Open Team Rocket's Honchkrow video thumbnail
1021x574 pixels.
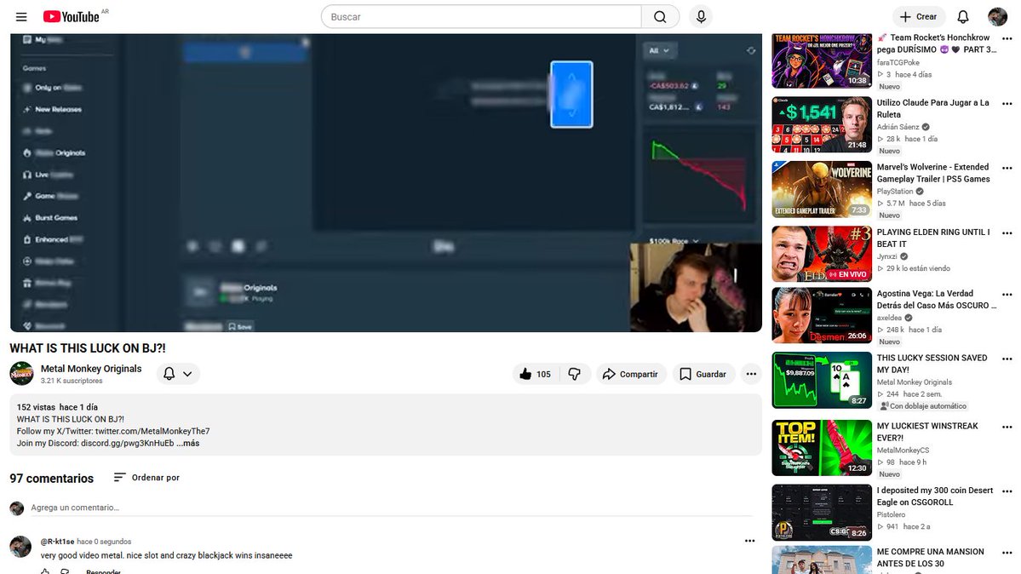coord(822,60)
